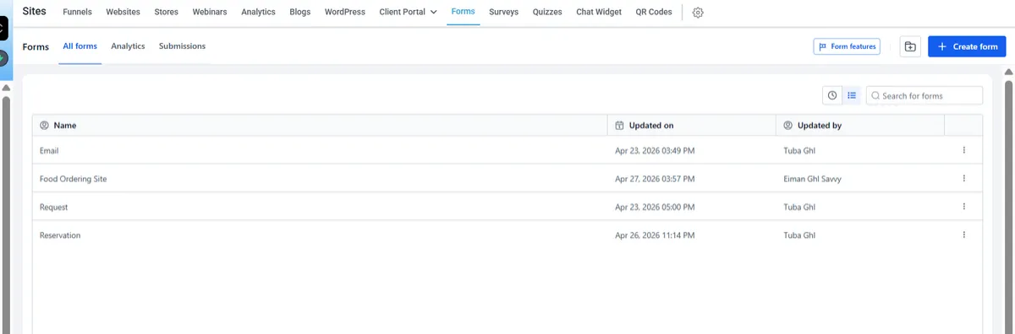
Task: Open the Email row three-dot menu
Action: point(963,150)
